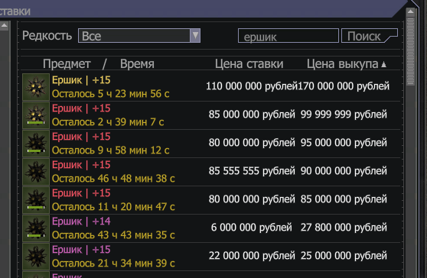The width and height of the screenshot is (427, 278).
Task: Sort by the Время column header
Action: pyautogui.click(x=137, y=64)
